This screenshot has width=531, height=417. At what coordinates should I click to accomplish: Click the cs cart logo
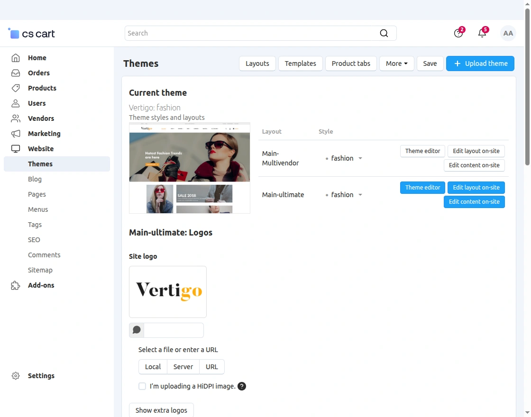(x=31, y=34)
